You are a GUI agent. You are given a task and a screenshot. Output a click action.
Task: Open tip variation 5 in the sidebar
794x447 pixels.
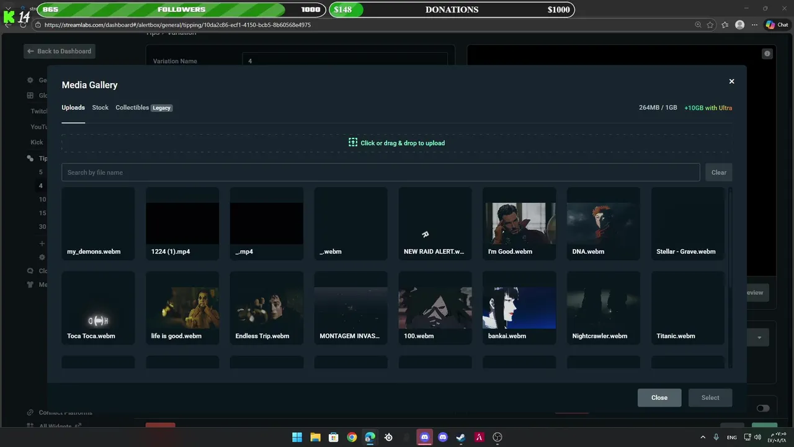click(x=41, y=172)
